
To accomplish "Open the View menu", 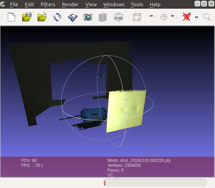I will pyautogui.click(x=91, y=5).
